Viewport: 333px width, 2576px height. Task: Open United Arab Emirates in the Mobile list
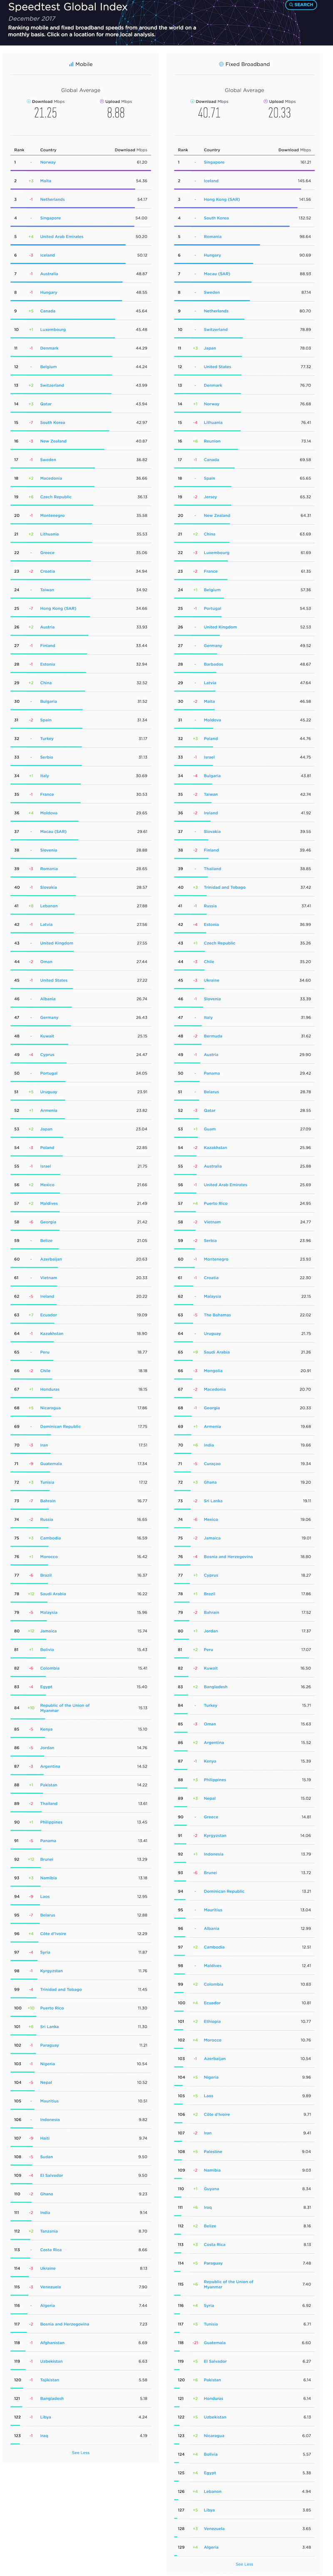click(62, 237)
